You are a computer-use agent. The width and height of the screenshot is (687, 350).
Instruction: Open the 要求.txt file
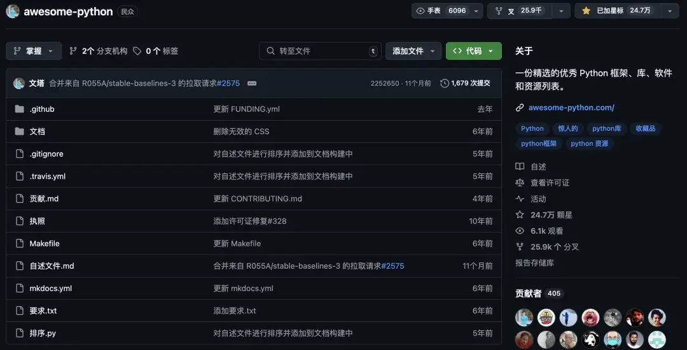(x=43, y=311)
